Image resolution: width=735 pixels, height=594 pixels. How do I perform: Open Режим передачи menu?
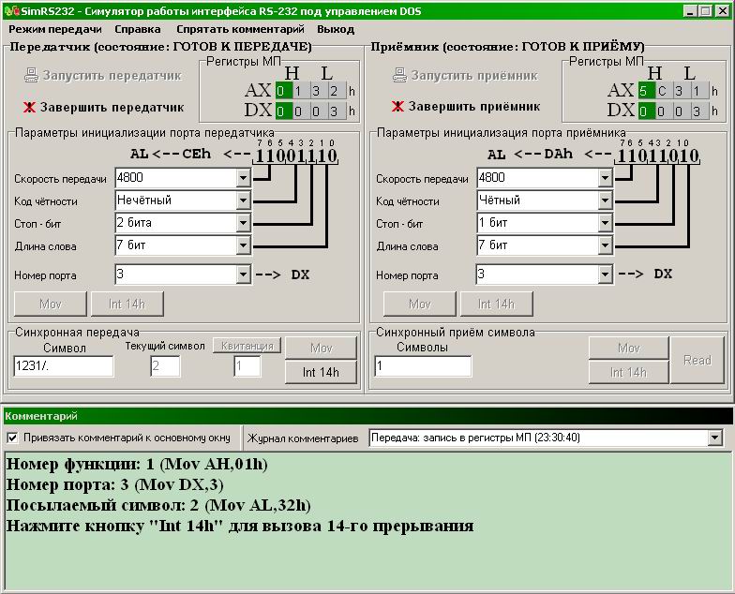click(x=55, y=29)
